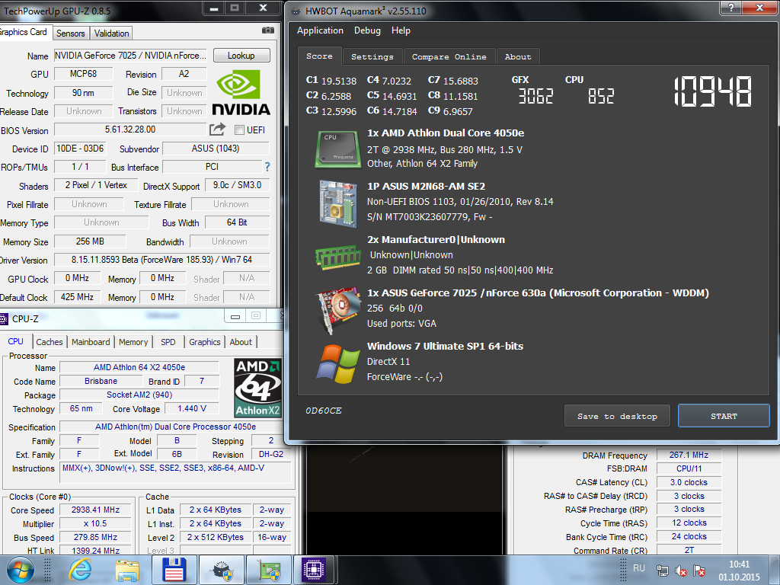
Task: Click the FSB:DRAM value CPU/11
Action: 689,468
